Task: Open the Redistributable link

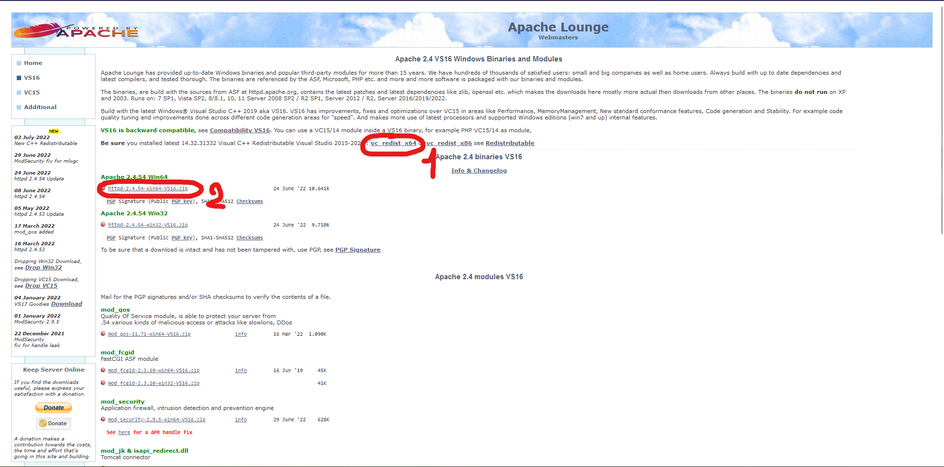Action: pos(510,143)
